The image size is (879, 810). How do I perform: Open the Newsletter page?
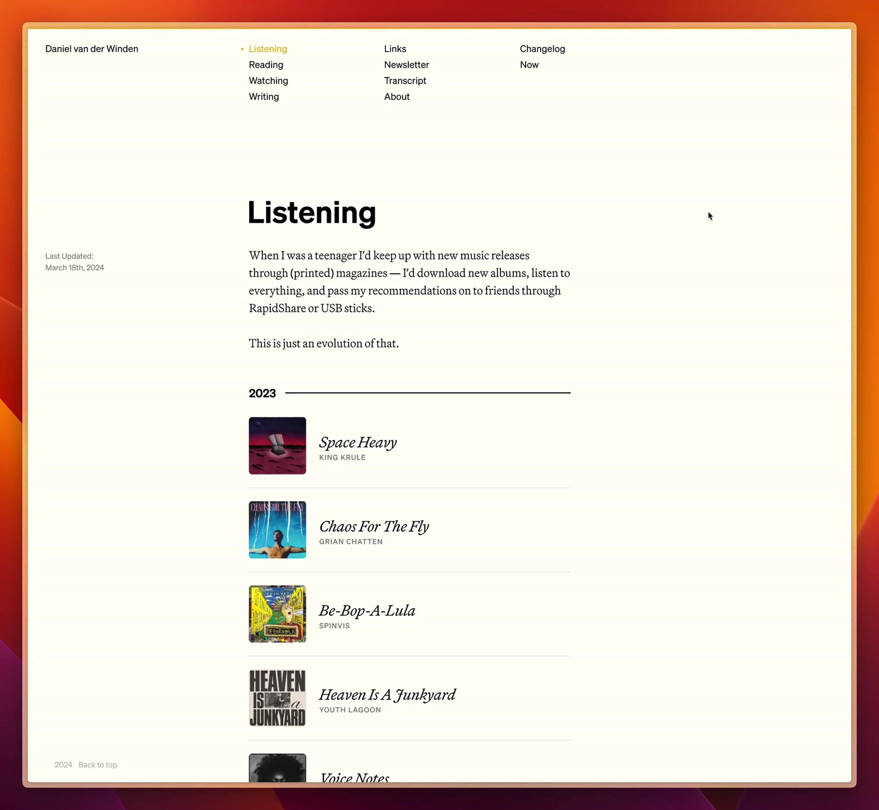407,65
